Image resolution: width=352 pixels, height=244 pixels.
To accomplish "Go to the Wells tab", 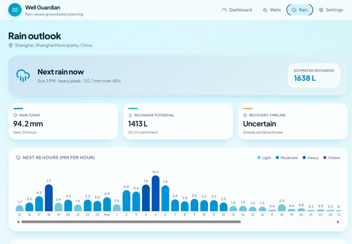I will 272,10.
